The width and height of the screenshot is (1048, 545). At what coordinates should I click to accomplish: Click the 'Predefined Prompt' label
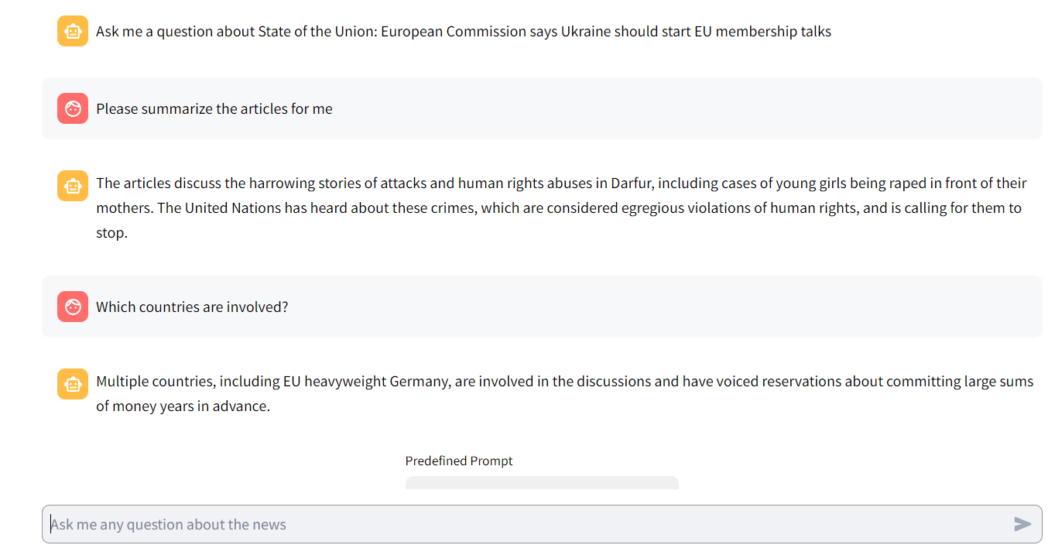pyautogui.click(x=459, y=461)
